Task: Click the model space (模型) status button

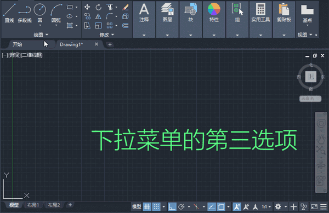Action: click(x=137, y=207)
